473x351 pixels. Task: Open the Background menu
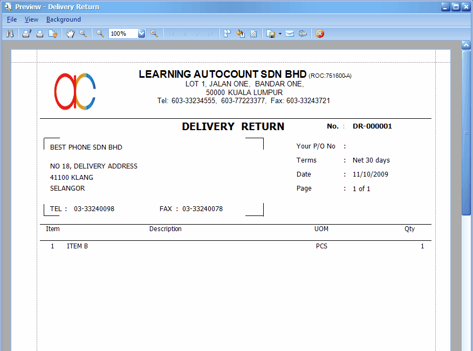coord(63,19)
